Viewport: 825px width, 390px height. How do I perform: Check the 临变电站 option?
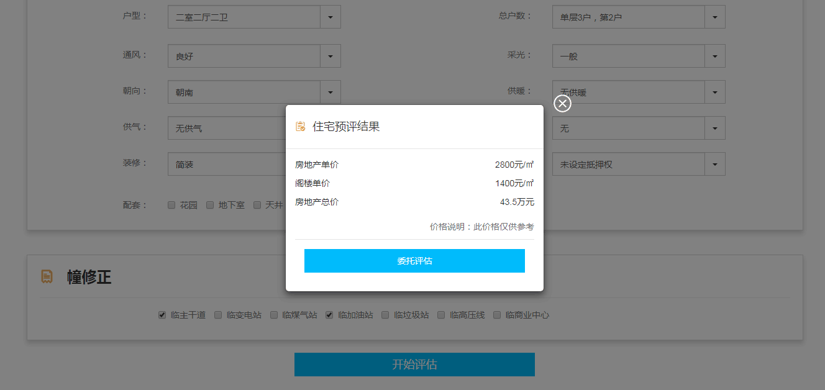pyautogui.click(x=218, y=315)
